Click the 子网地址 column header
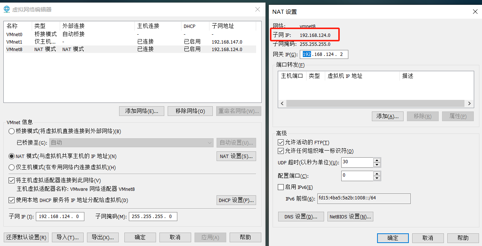This screenshot has height=246, width=482. pyautogui.click(x=233, y=26)
